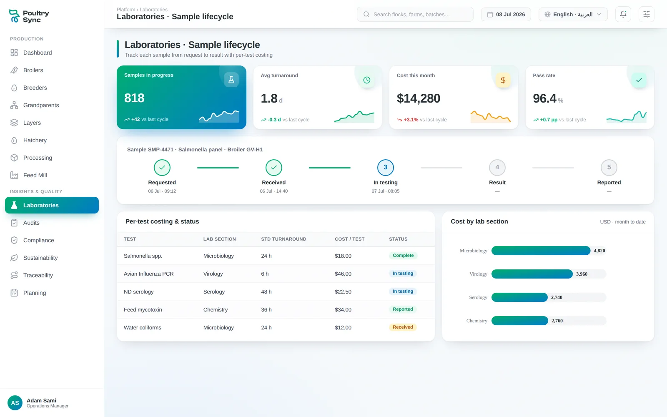
Task: Click the Microbiology cost bar
Action: pyautogui.click(x=541, y=251)
